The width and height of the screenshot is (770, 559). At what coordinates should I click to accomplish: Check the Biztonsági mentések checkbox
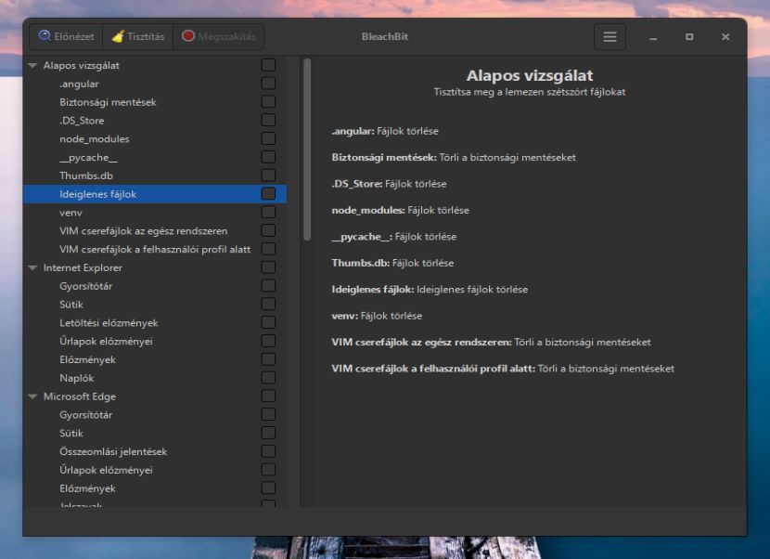point(268,102)
